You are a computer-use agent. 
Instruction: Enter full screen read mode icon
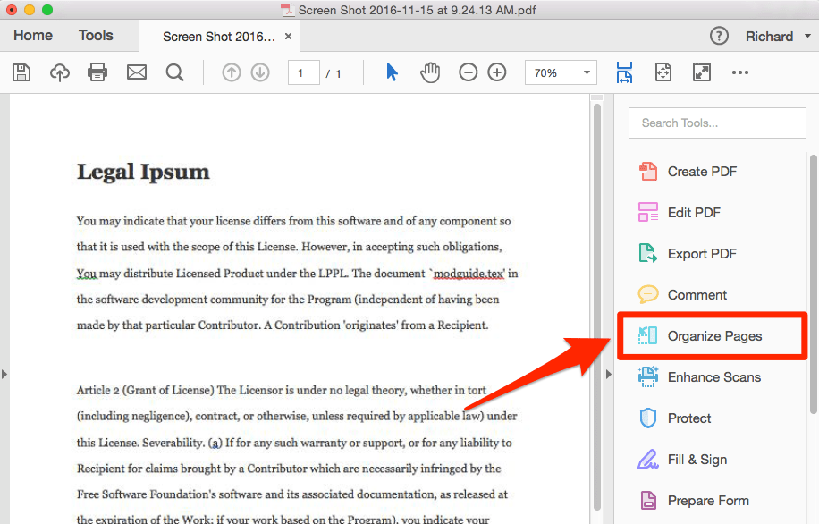(x=701, y=73)
